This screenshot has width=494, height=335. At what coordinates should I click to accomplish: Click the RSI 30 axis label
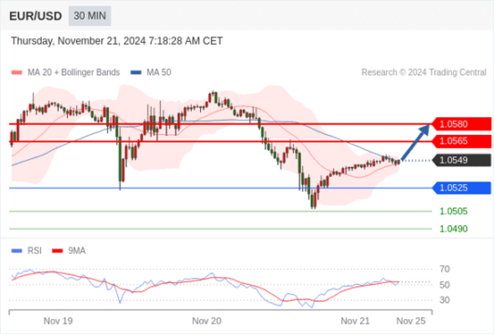[445, 300]
